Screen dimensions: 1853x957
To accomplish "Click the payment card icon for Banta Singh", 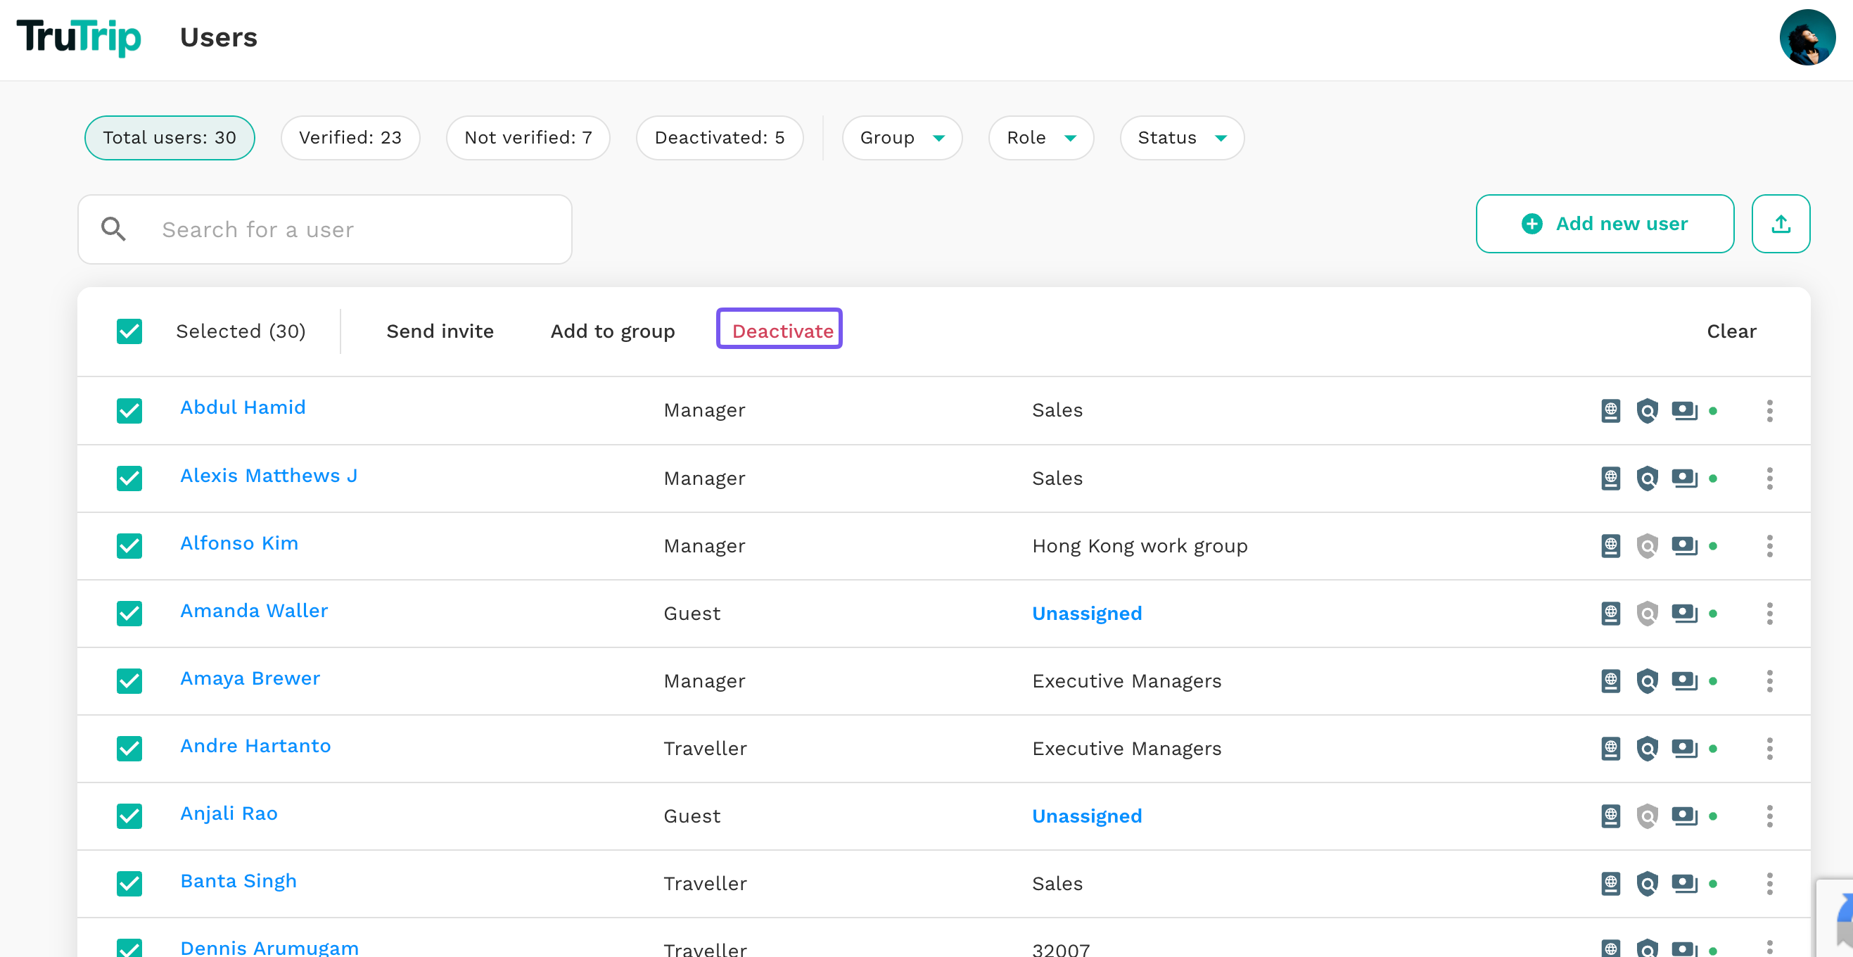I will point(1684,884).
